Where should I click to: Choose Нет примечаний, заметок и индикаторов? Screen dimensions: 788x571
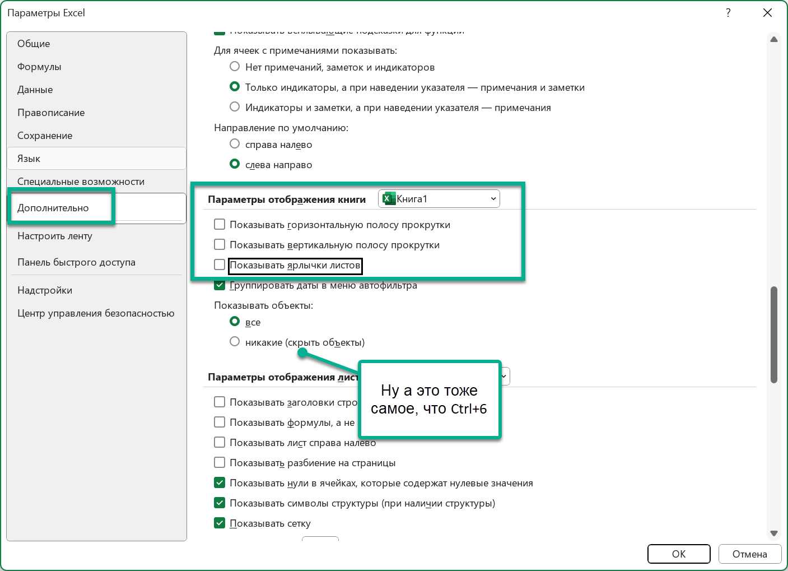[x=235, y=67]
